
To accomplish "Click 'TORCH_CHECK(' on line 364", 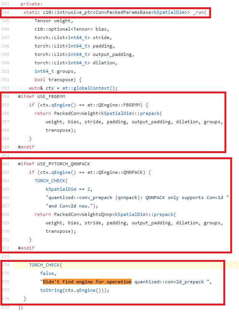I will [51, 181].
